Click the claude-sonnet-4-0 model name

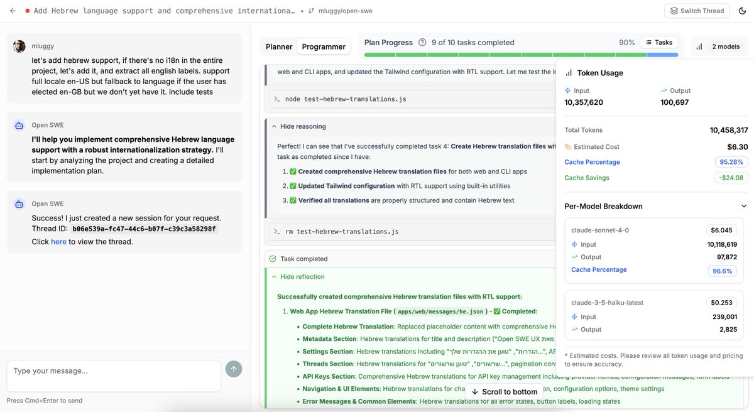(600, 230)
